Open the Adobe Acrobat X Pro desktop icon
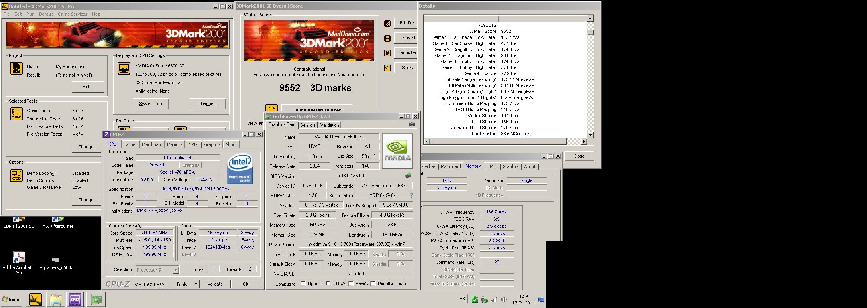The height and width of the screenshot is (308, 867). (18, 263)
